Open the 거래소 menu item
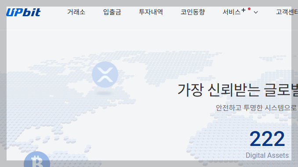The width and height of the screenshot is (298, 167). click(x=76, y=12)
